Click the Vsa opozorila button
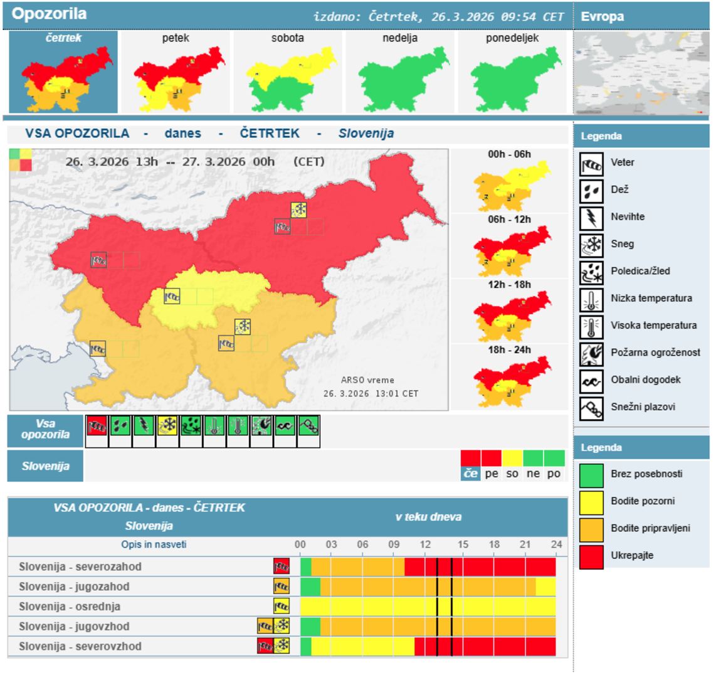 pos(45,430)
